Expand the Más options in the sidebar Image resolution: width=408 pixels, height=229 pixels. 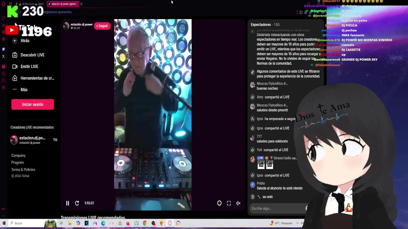[x=20, y=90]
